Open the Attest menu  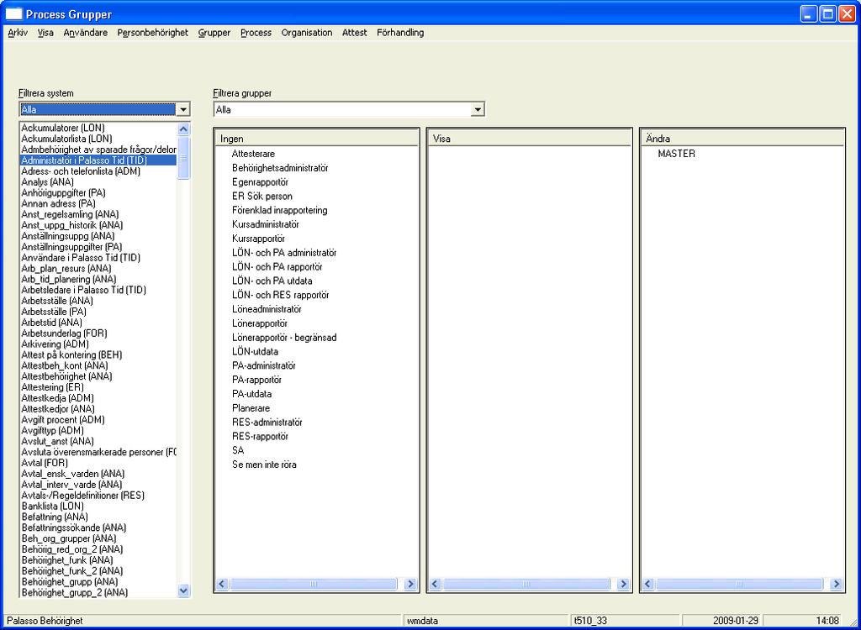355,33
